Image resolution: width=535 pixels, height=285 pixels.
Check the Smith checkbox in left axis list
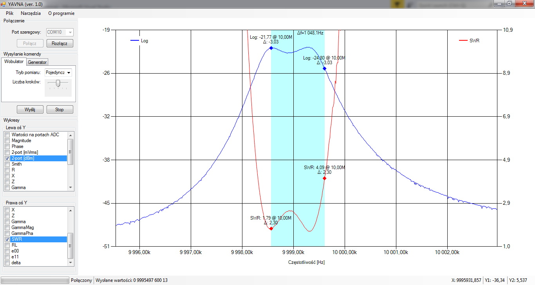[7, 164]
